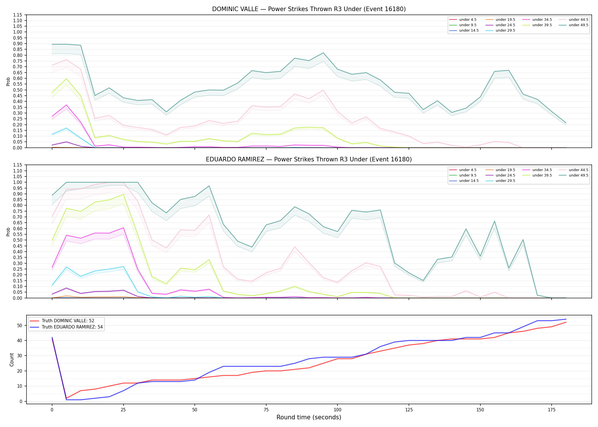The height and width of the screenshot is (427, 598).
Task: Select 'under 34.5' in the Eduardo Ramirez legend
Action: pyautogui.click(x=542, y=170)
